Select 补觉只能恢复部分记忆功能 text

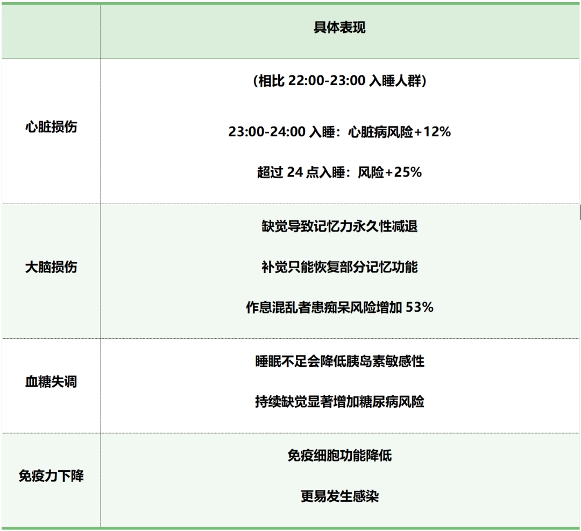coord(339,267)
